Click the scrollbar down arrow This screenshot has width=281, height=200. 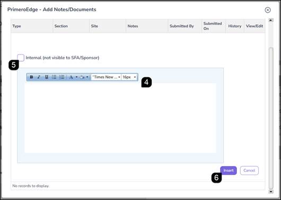pos(271,192)
